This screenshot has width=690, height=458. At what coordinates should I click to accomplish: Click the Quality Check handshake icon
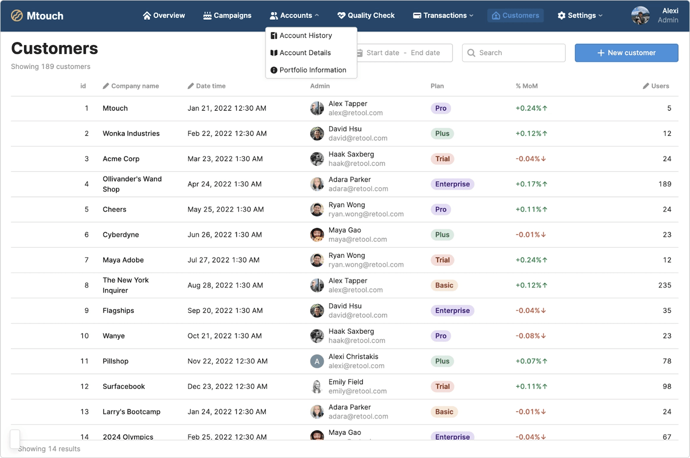point(341,16)
